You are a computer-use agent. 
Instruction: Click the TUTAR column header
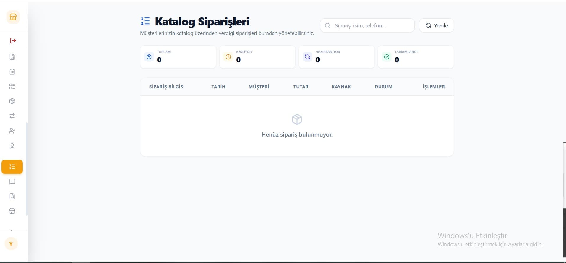tap(301, 87)
